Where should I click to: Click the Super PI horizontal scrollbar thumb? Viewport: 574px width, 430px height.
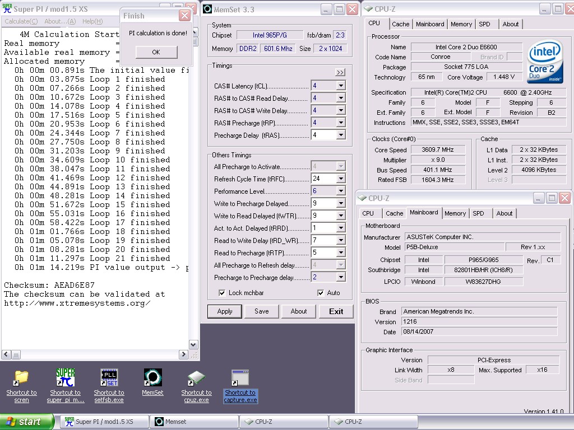[x=16, y=354]
